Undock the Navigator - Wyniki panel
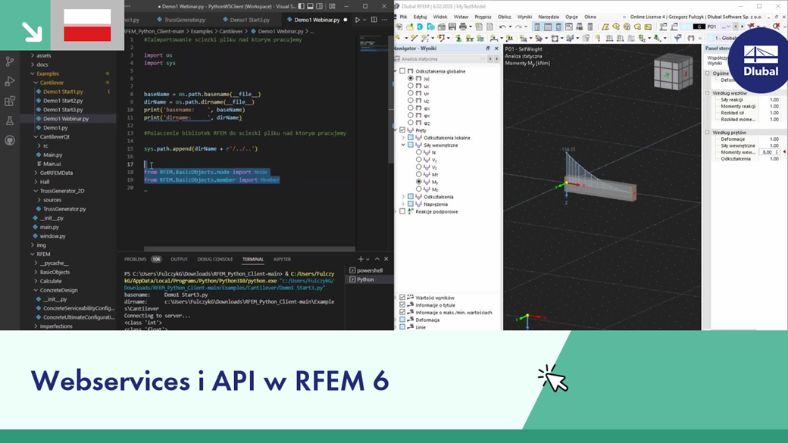788x443 pixels. tap(487, 48)
